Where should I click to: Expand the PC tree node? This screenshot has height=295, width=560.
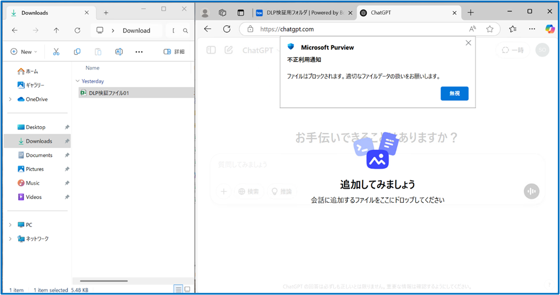[10, 225]
